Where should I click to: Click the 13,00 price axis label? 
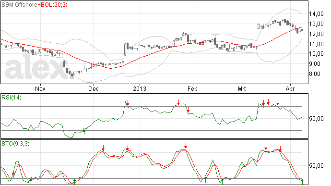(316, 24)
